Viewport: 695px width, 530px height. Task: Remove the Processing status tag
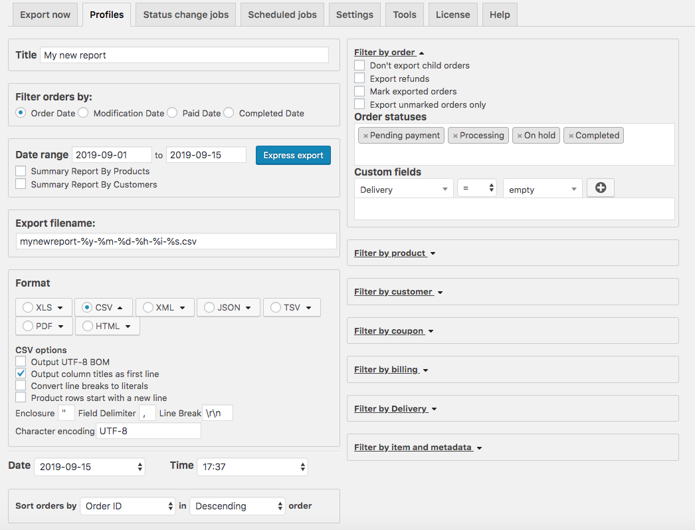455,136
